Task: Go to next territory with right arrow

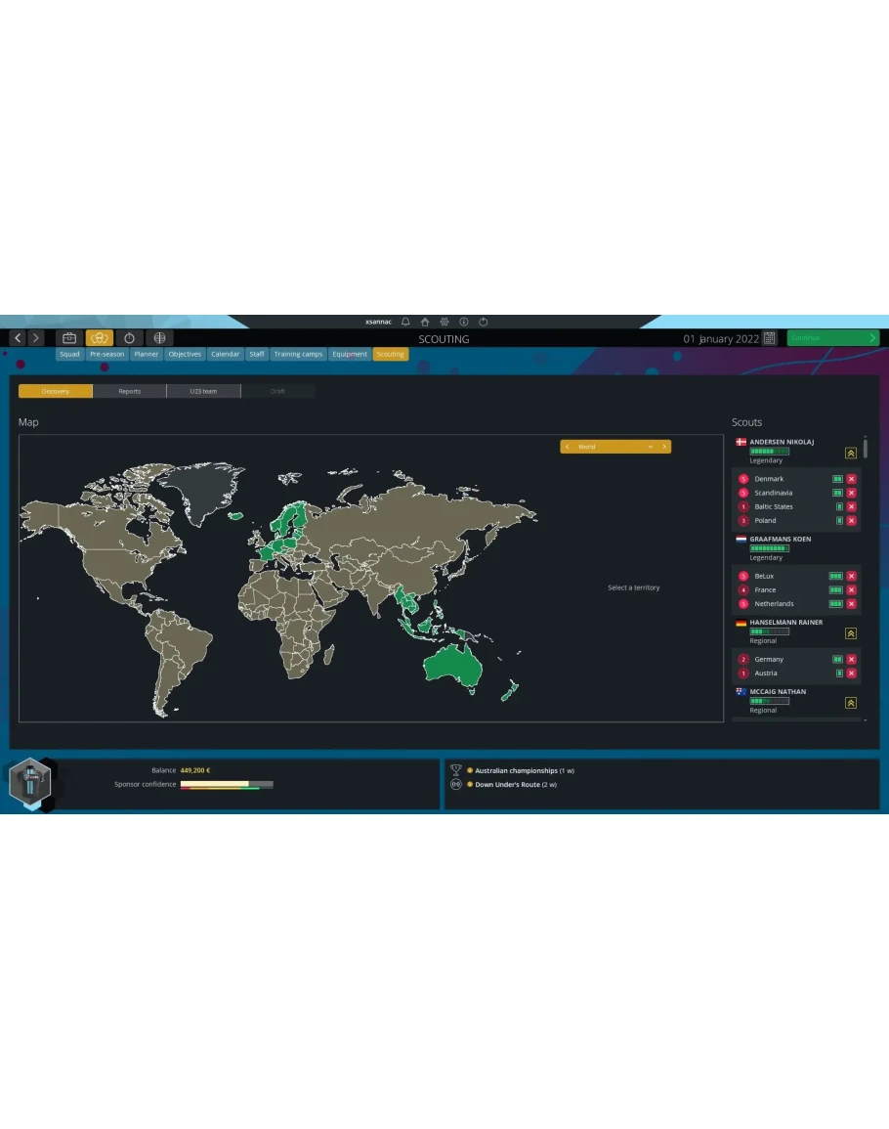Action: point(664,447)
